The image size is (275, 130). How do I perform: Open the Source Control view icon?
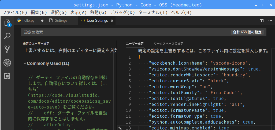pos(7,49)
